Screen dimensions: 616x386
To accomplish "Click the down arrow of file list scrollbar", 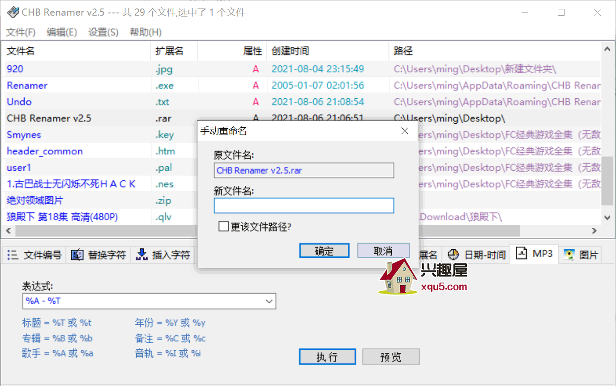I will point(607,218).
